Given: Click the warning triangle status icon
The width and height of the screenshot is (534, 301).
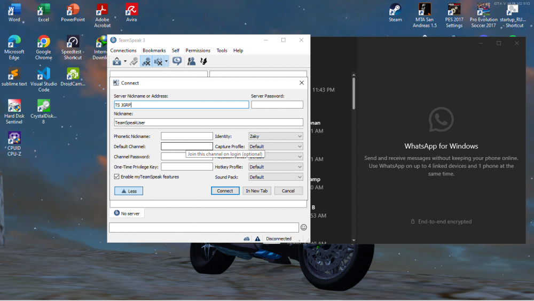Looking at the screenshot, I should 257,238.
